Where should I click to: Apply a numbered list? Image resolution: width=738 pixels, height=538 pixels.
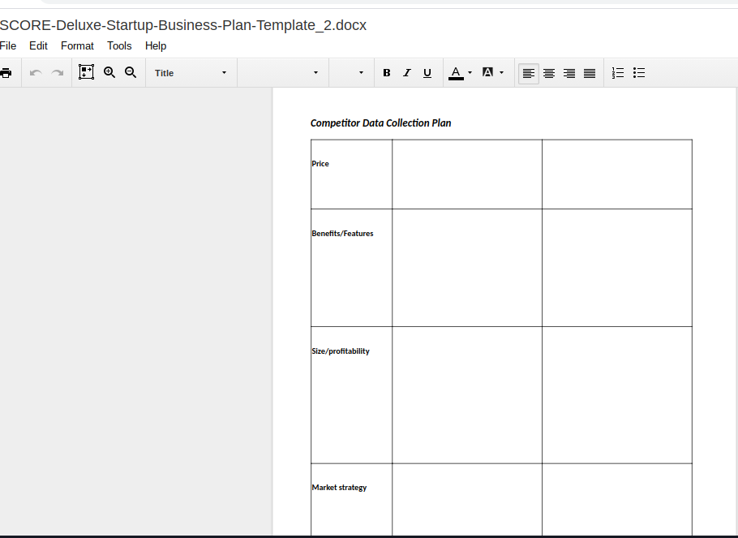click(x=617, y=72)
